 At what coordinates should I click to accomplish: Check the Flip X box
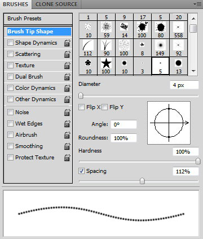(x=81, y=107)
